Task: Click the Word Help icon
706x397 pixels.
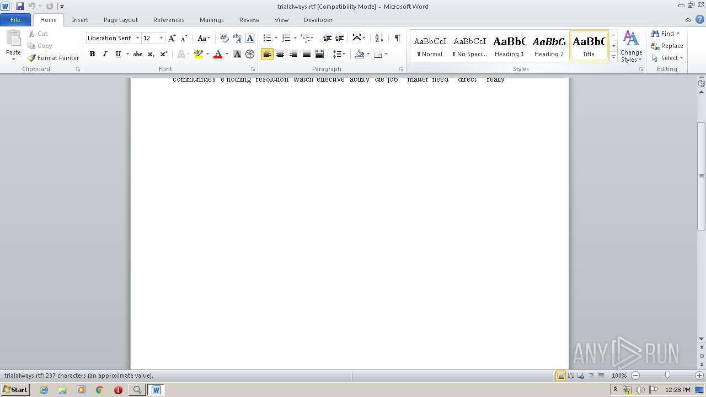Action: (x=700, y=19)
